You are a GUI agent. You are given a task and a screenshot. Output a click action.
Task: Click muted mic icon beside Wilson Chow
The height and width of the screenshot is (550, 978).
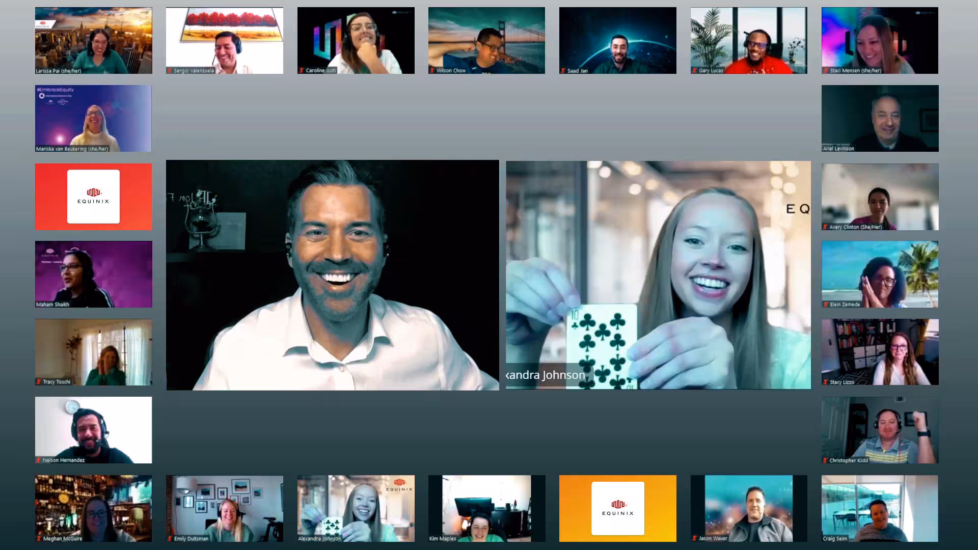click(432, 71)
